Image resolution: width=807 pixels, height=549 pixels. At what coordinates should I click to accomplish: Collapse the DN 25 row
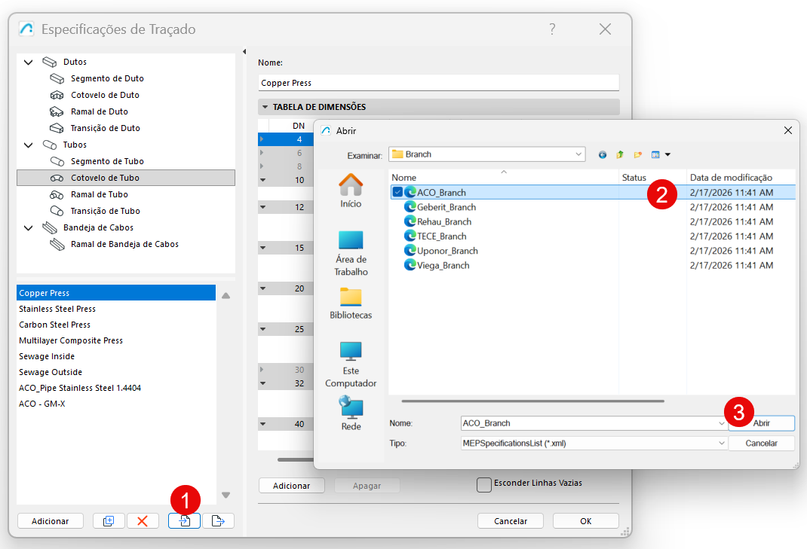[263, 329]
